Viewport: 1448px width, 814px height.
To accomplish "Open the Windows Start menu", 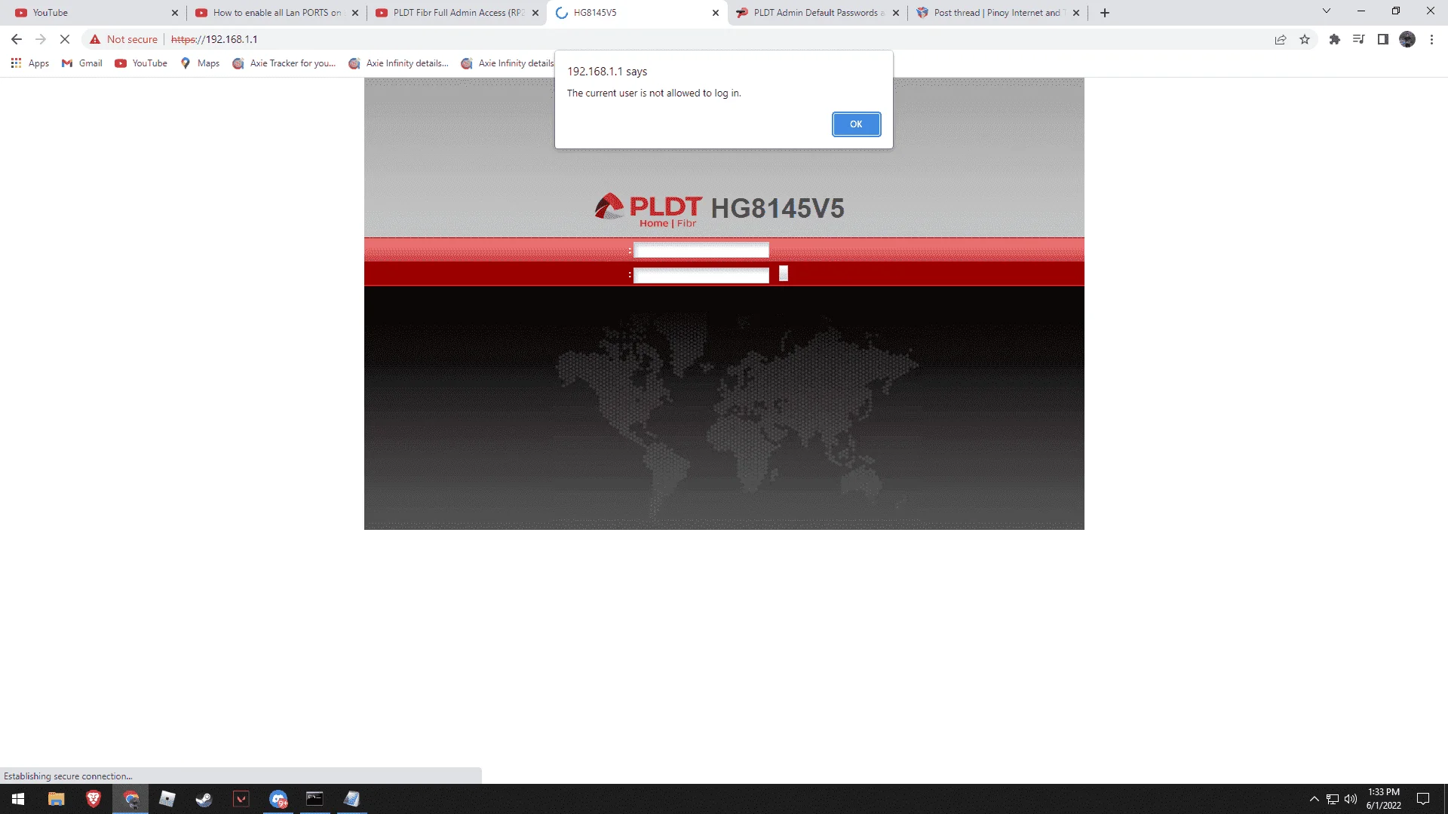I will (x=18, y=799).
